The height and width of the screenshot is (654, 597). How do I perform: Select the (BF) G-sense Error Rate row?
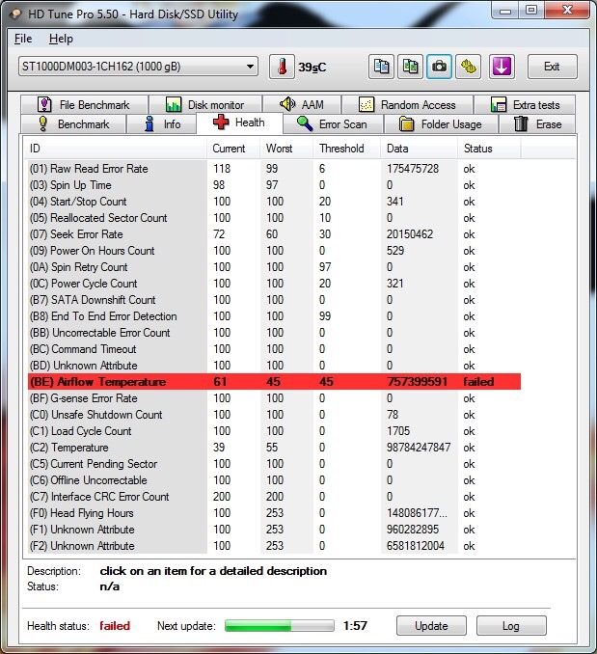pyautogui.click(x=274, y=398)
